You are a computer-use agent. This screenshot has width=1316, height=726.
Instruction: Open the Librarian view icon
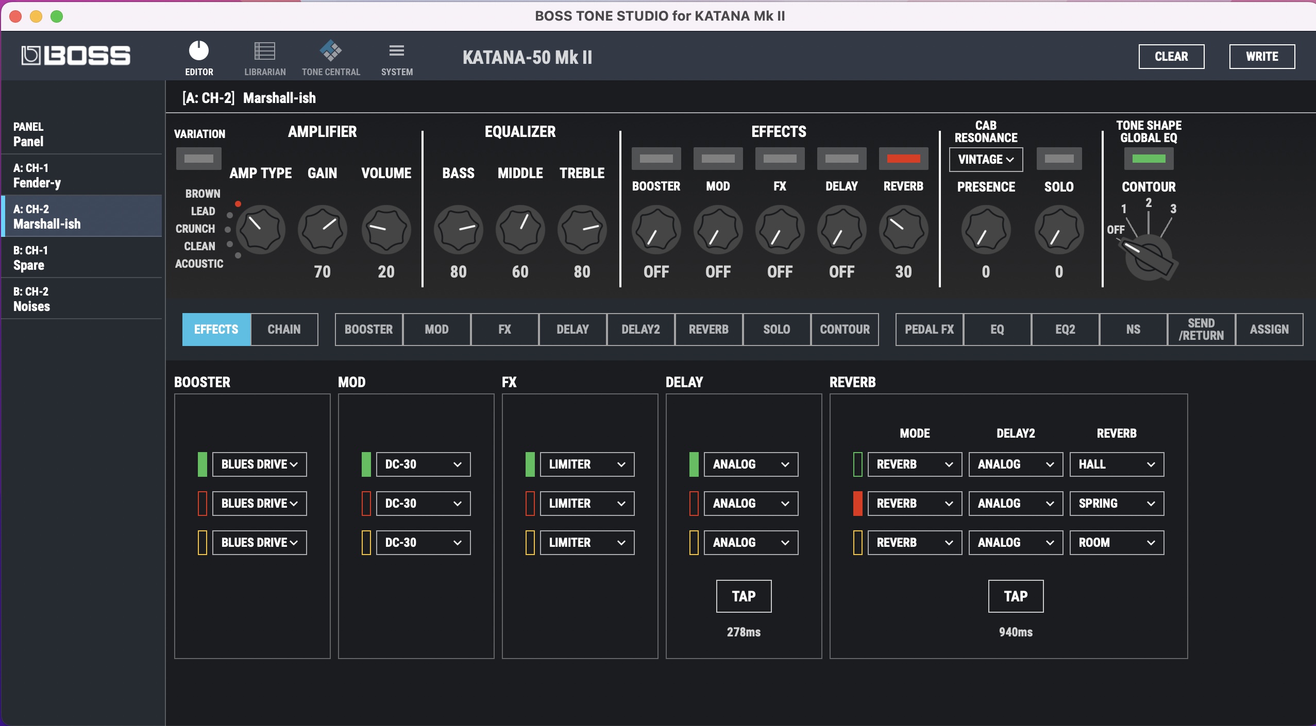click(265, 51)
